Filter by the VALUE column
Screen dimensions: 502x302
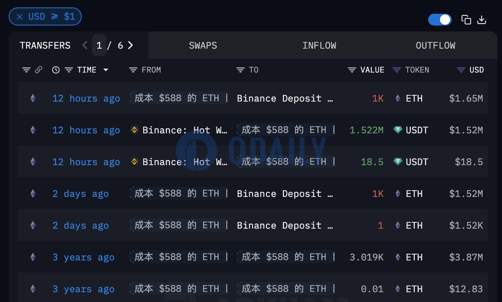(352, 70)
